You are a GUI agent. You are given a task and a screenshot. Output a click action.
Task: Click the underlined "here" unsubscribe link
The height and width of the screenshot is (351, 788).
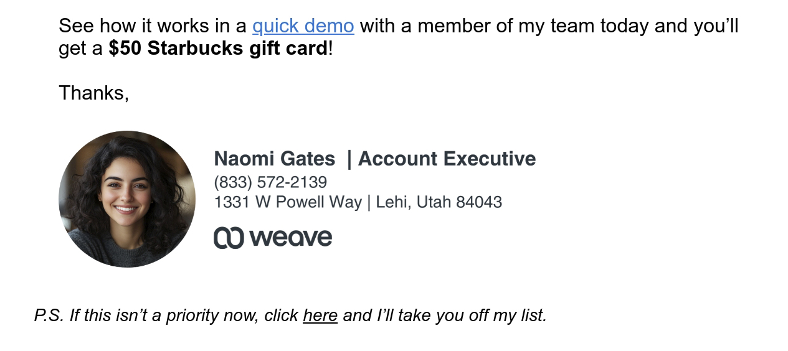tap(320, 316)
